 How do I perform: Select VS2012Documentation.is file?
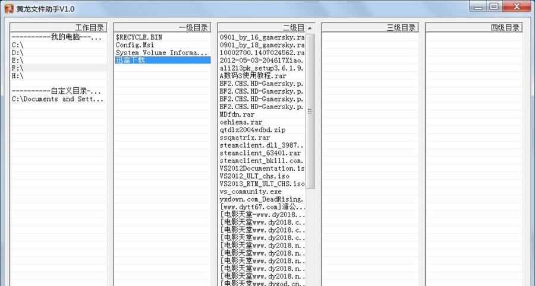point(262,169)
